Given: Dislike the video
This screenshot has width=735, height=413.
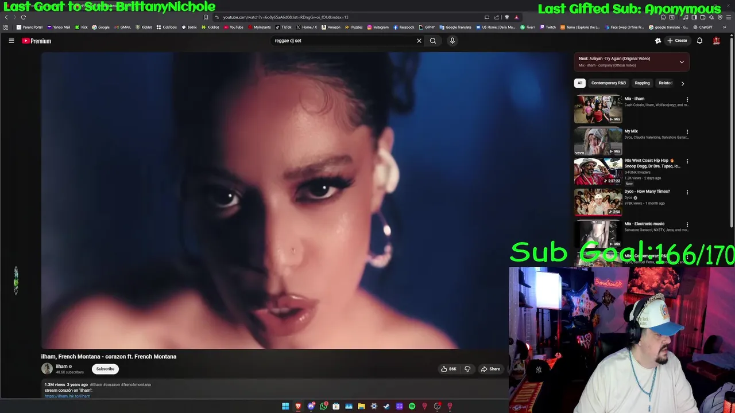Looking at the screenshot, I should pyautogui.click(x=467, y=369).
